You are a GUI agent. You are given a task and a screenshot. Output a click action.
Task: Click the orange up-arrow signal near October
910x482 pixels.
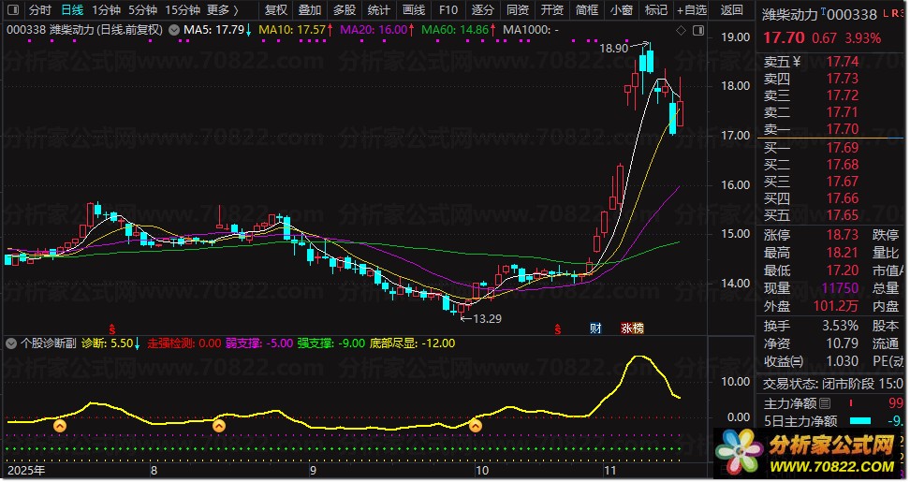coord(476,426)
